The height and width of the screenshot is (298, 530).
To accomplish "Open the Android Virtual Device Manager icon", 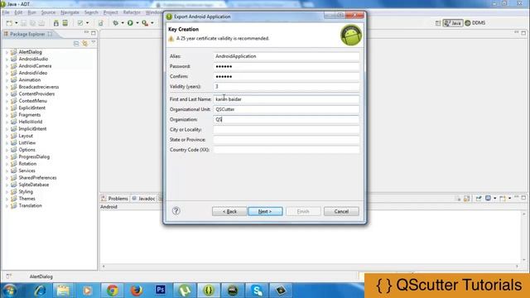I will pos(65,23).
